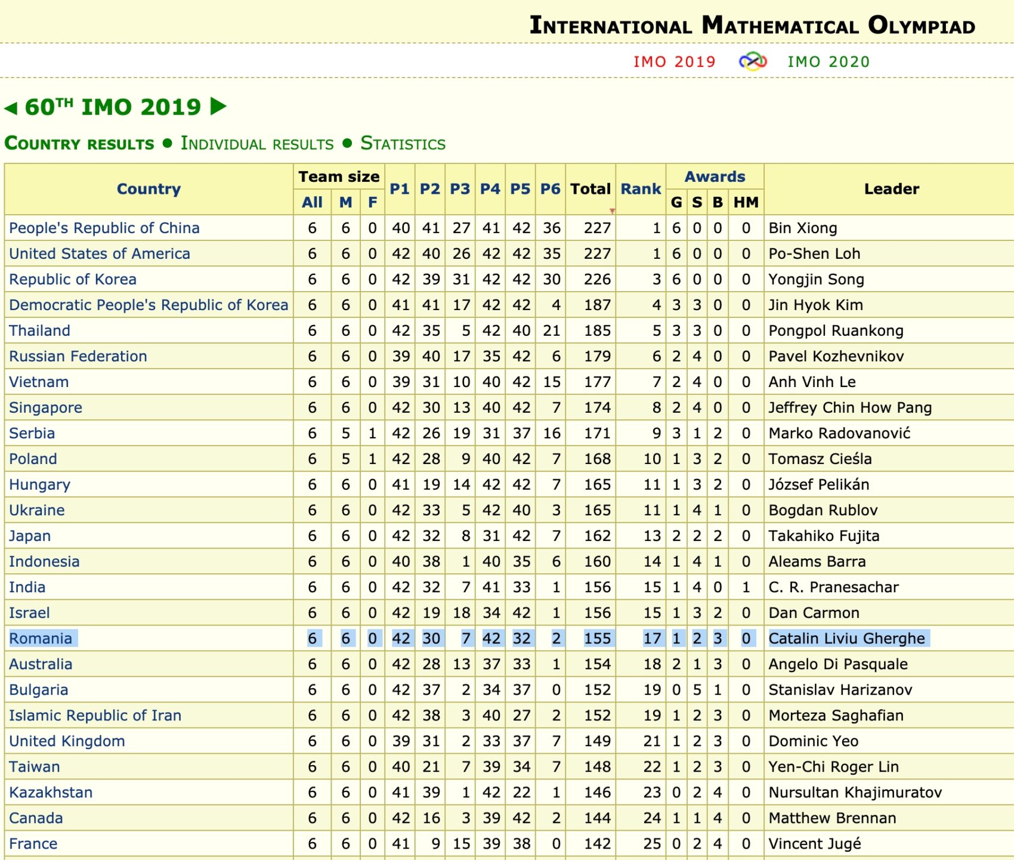The width and height of the screenshot is (1014, 860).
Task: Click leader name Bin Xiong
Action: 803,228
